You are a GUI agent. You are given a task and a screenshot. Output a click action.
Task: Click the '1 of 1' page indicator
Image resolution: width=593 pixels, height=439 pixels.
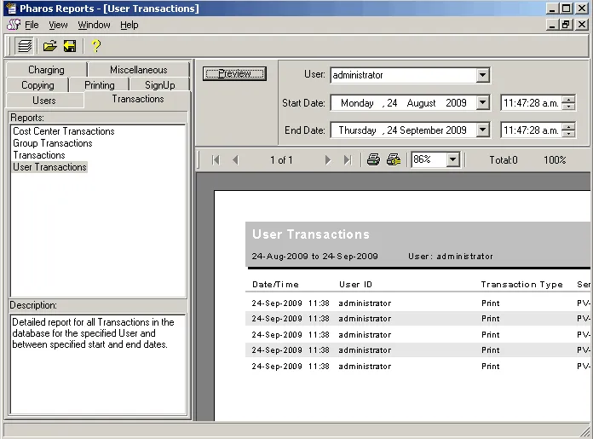pyautogui.click(x=281, y=160)
